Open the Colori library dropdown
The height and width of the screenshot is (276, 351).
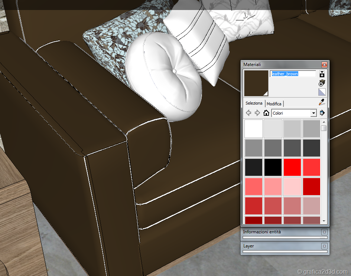tap(313, 113)
